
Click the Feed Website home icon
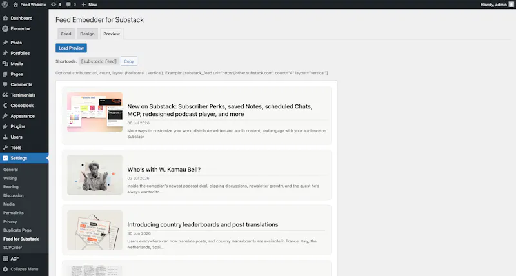coord(15,5)
